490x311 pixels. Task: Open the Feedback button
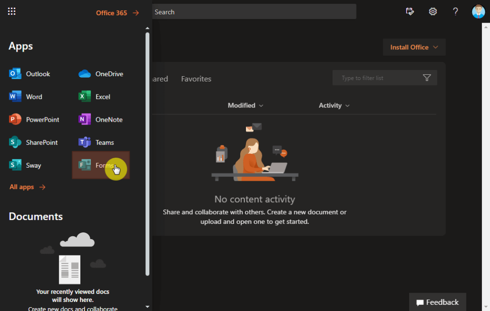click(x=437, y=302)
